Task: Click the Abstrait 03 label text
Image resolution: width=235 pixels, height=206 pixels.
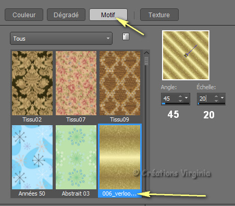Action: [76, 193]
